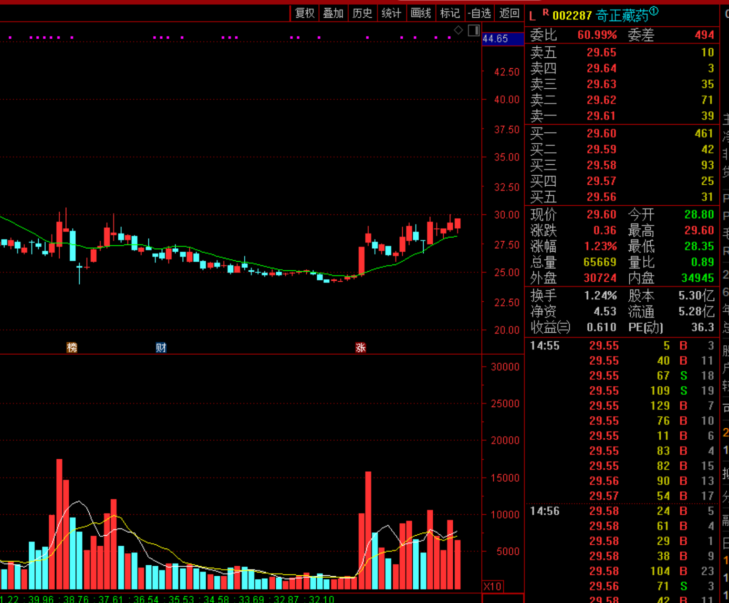Viewport: 729px width, 603px height.
Task: Click the stock name 奇正藏药
Action: pyautogui.click(x=622, y=16)
